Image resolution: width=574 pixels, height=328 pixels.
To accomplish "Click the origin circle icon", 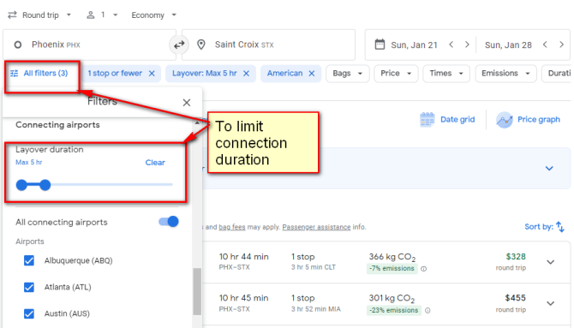I will click(x=18, y=45).
